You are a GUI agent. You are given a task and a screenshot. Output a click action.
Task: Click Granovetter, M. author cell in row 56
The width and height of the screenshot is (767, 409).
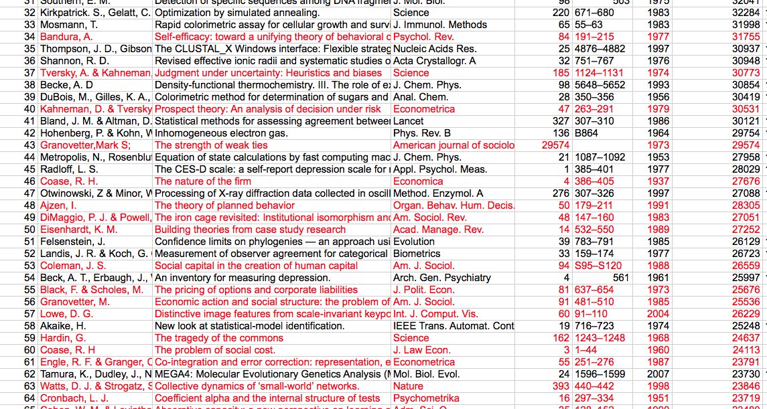[x=95, y=302]
